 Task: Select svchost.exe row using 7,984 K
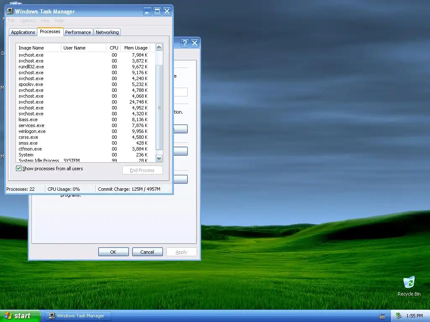click(86, 55)
